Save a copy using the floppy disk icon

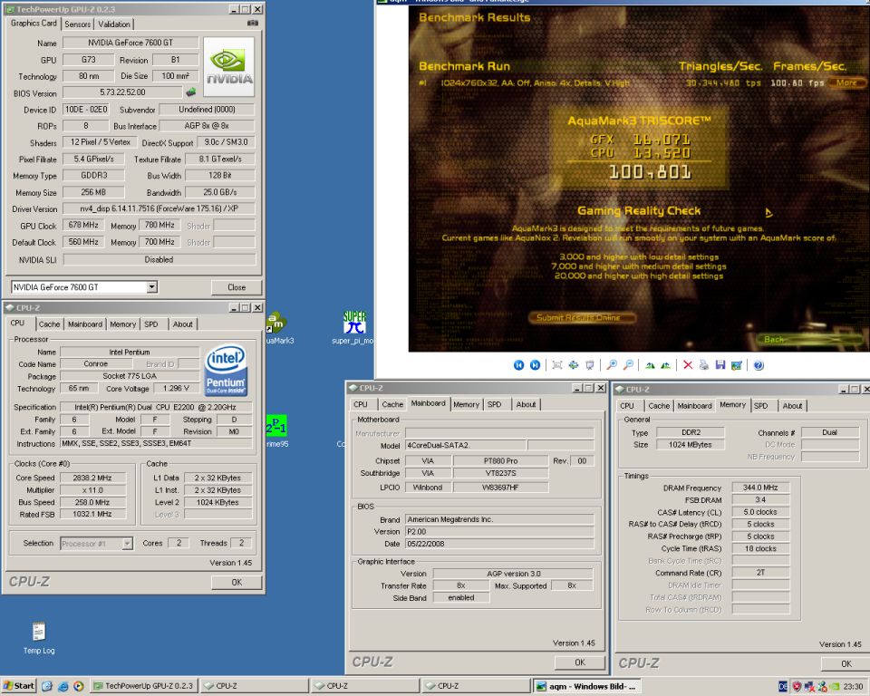[x=720, y=364]
